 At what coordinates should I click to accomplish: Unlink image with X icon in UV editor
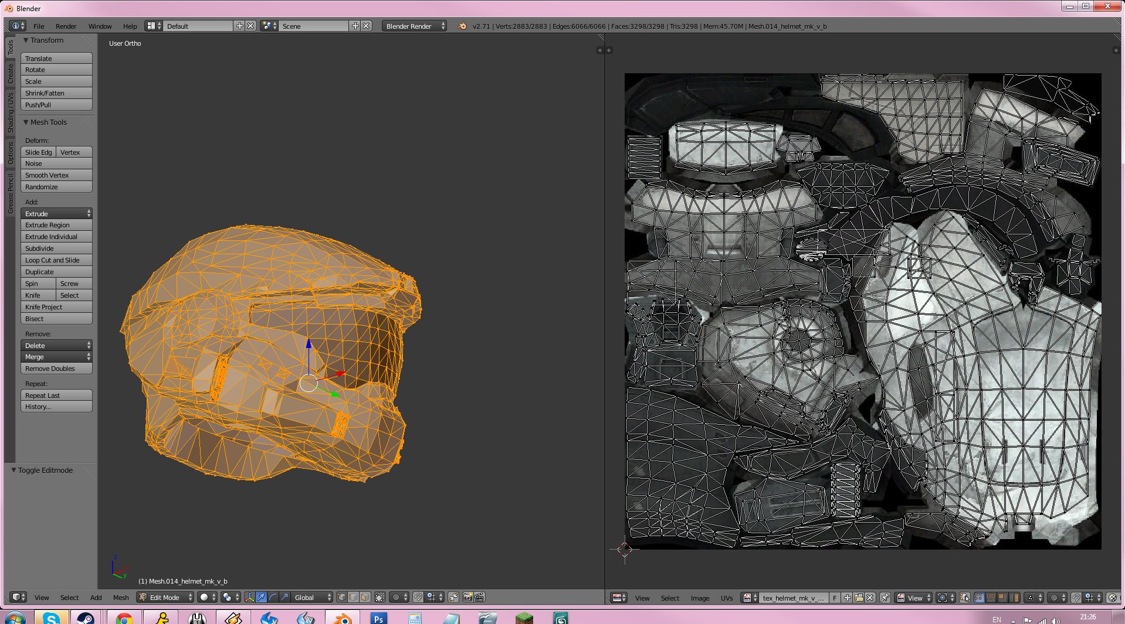870,598
